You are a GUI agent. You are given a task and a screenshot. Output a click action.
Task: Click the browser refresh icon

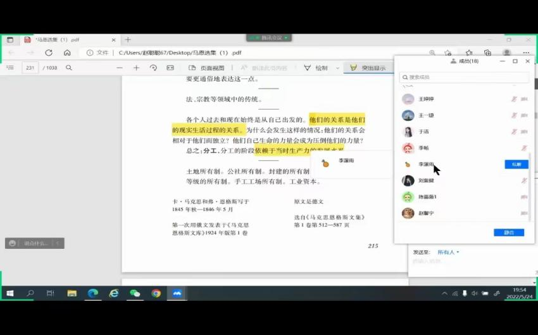pos(49,53)
